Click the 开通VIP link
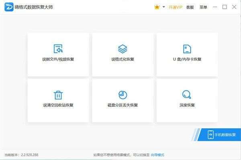241x160 pixels. 176,7
